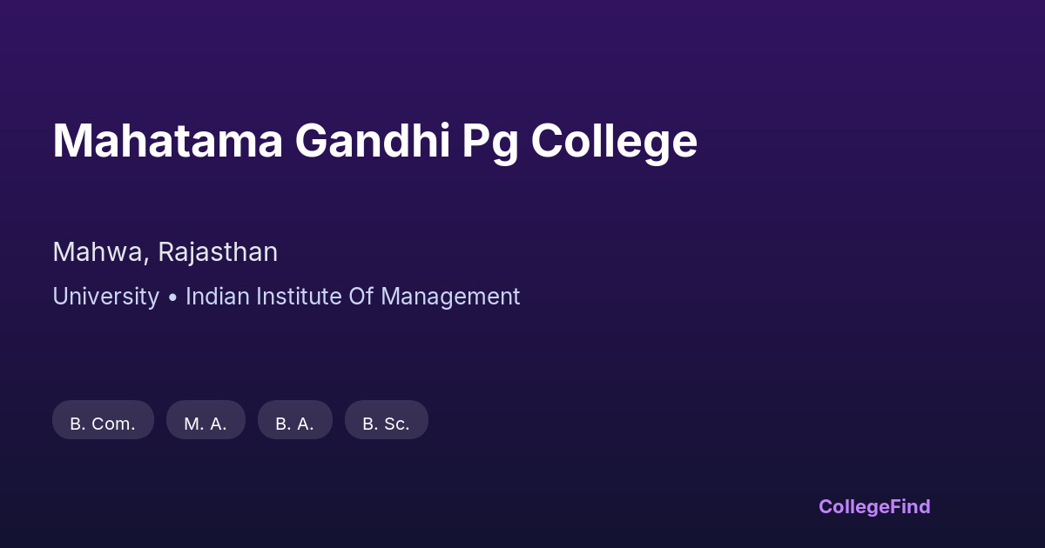Click the Mahwa, Rajasthan location line

[165, 252]
